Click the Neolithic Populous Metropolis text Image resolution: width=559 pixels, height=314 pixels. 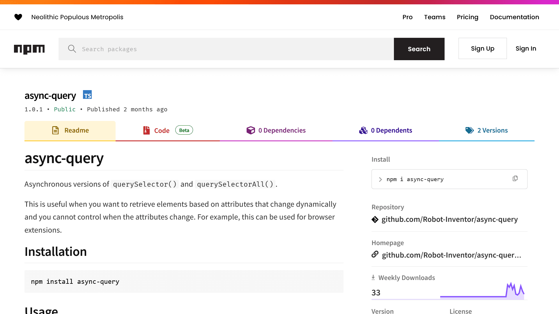point(77,17)
